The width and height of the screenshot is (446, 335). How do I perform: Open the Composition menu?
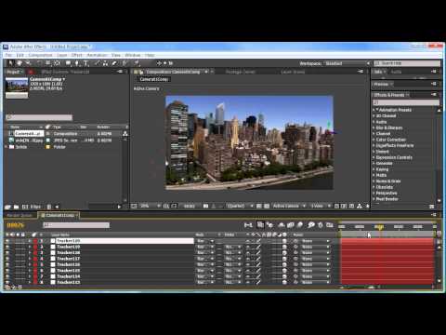click(x=40, y=55)
